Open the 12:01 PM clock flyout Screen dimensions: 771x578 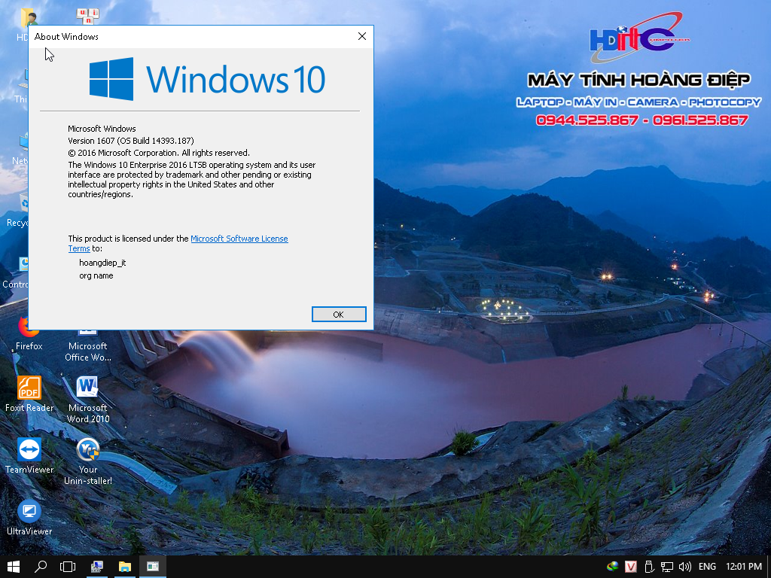743,567
